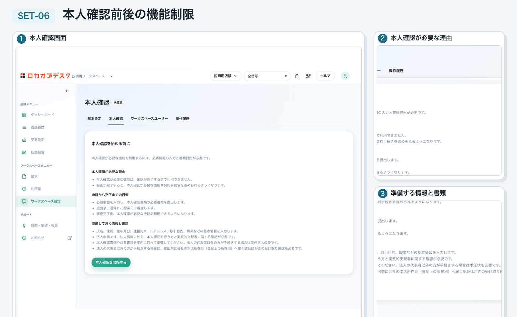Click the 本人確認を始める前に heading
The width and height of the screenshot is (517, 317).
coord(111,144)
